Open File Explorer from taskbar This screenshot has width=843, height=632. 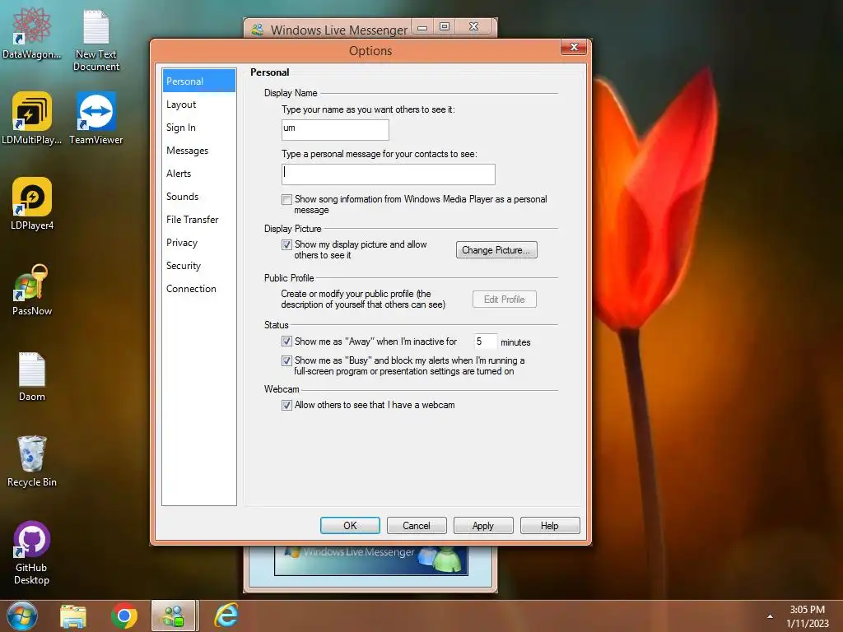point(73,616)
